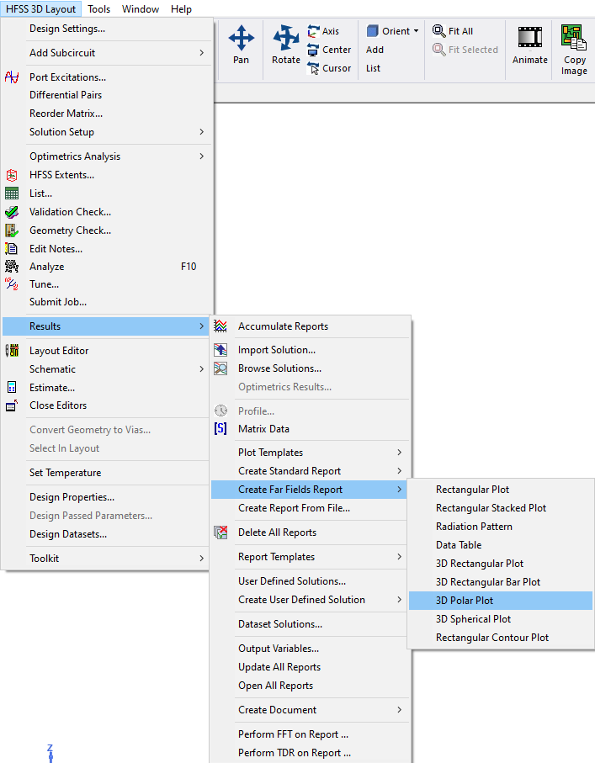Click the HFSS Extents icon
The image size is (595, 763).
tap(12, 175)
